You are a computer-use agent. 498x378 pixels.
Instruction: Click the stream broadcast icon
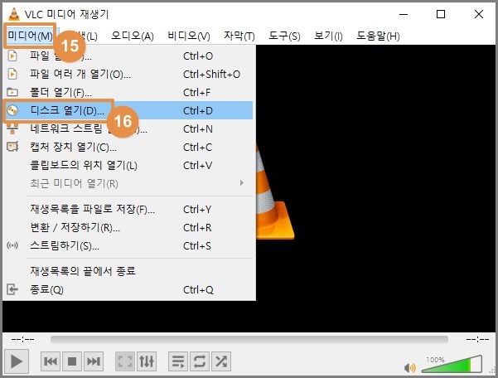[x=12, y=245]
